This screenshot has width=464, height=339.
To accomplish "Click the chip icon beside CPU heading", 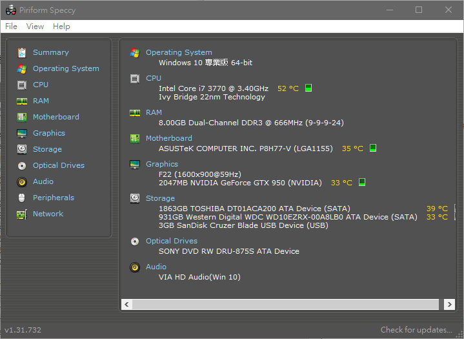I will [135, 79].
